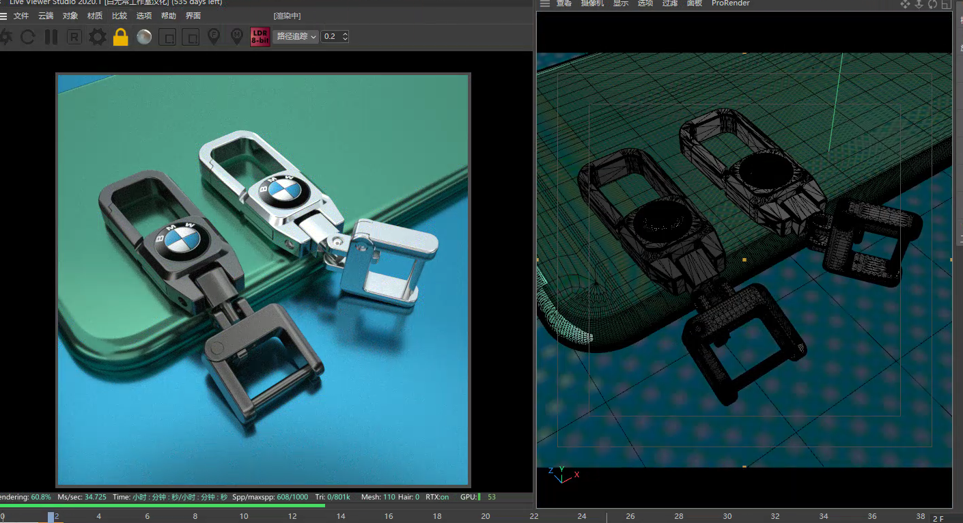Click the 0.2 value field
This screenshot has height=523, width=963.
331,37
